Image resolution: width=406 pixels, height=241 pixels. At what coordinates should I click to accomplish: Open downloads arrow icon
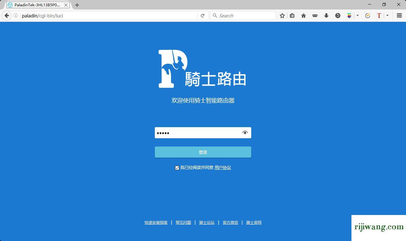(326, 16)
